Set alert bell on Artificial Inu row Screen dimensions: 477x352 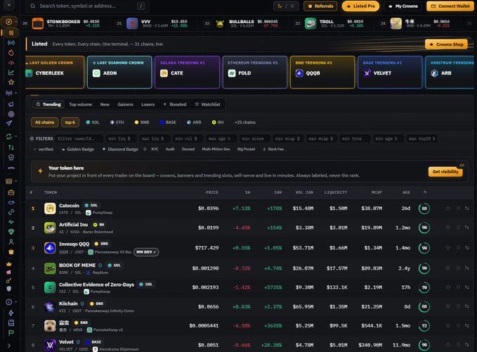tap(458, 228)
